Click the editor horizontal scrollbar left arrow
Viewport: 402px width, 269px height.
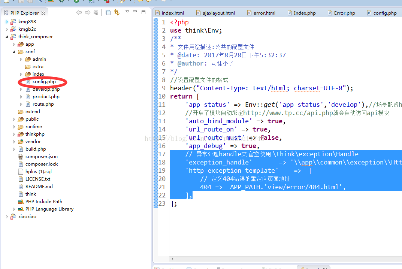point(172,259)
